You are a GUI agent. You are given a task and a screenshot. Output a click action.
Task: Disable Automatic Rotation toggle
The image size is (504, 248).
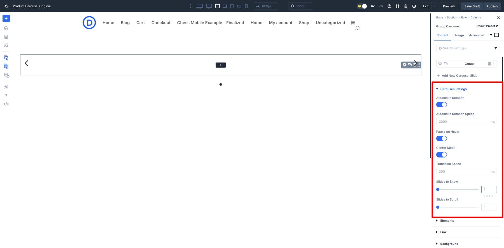442,105
